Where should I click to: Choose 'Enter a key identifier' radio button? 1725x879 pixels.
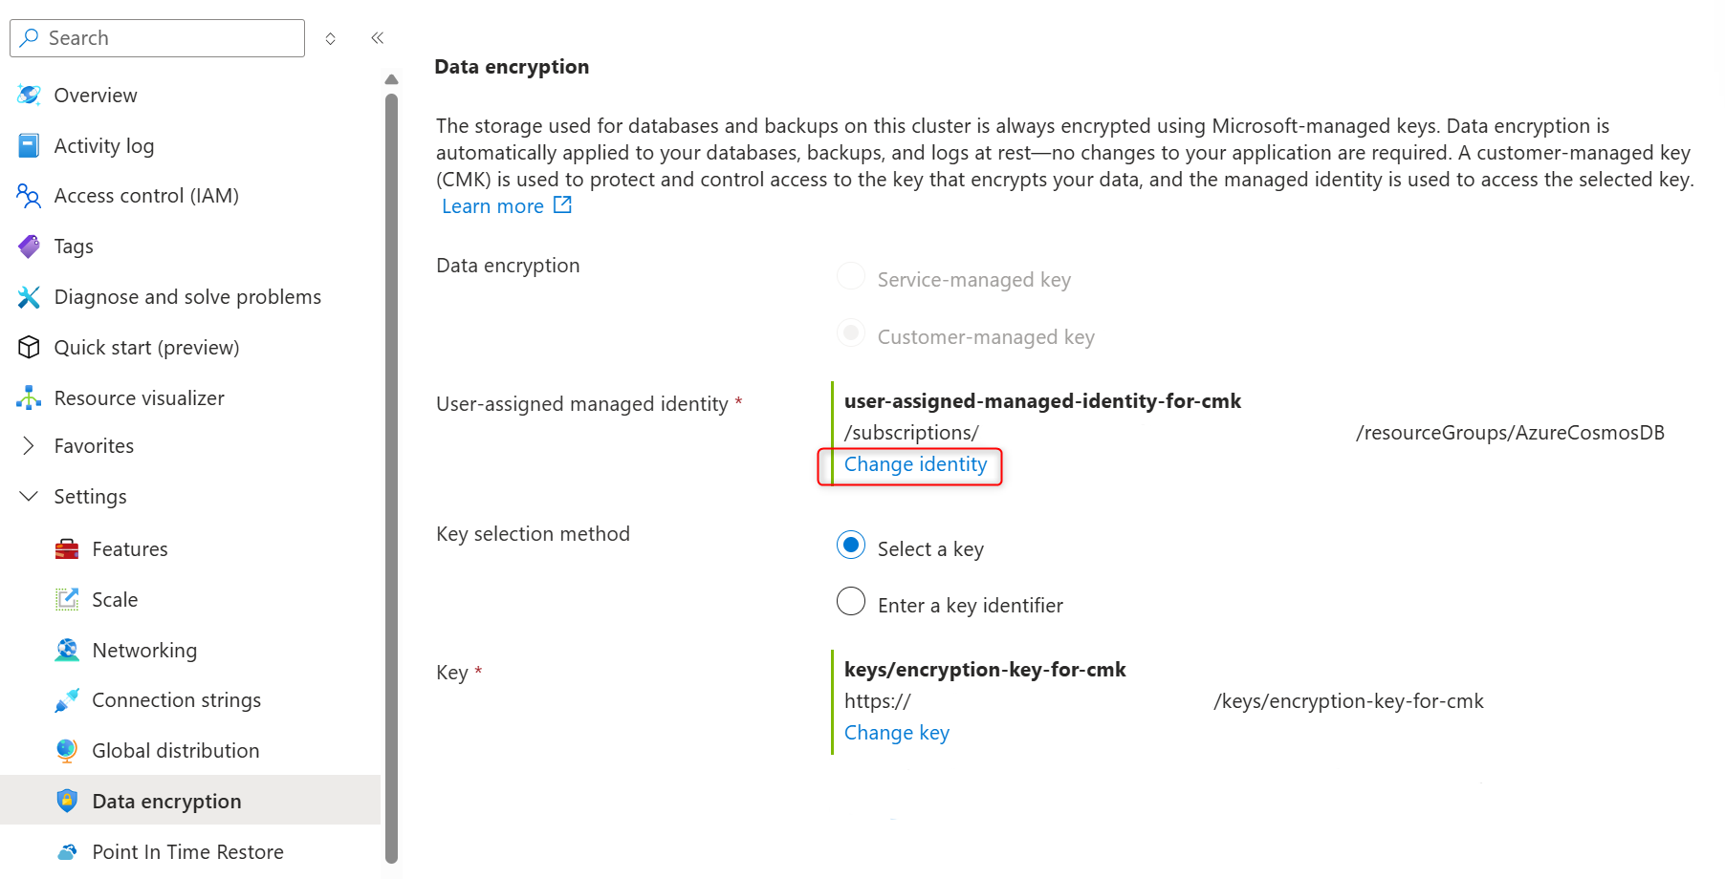pyautogui.click(x=851, y=602)
